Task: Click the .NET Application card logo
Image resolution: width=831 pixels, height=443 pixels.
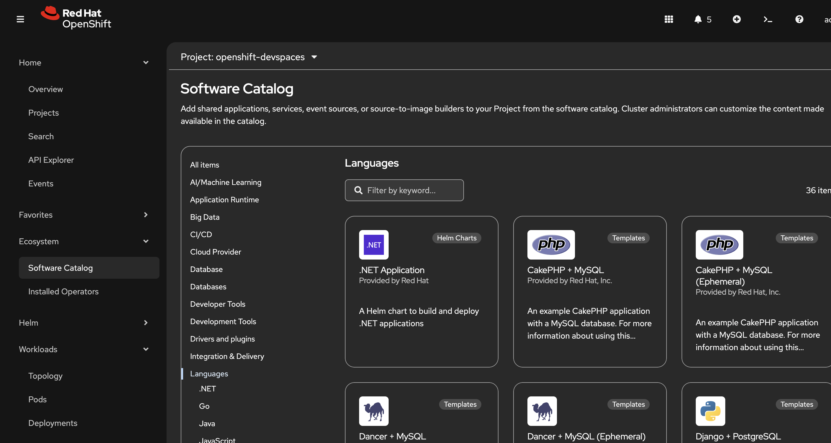Action: 374,245
